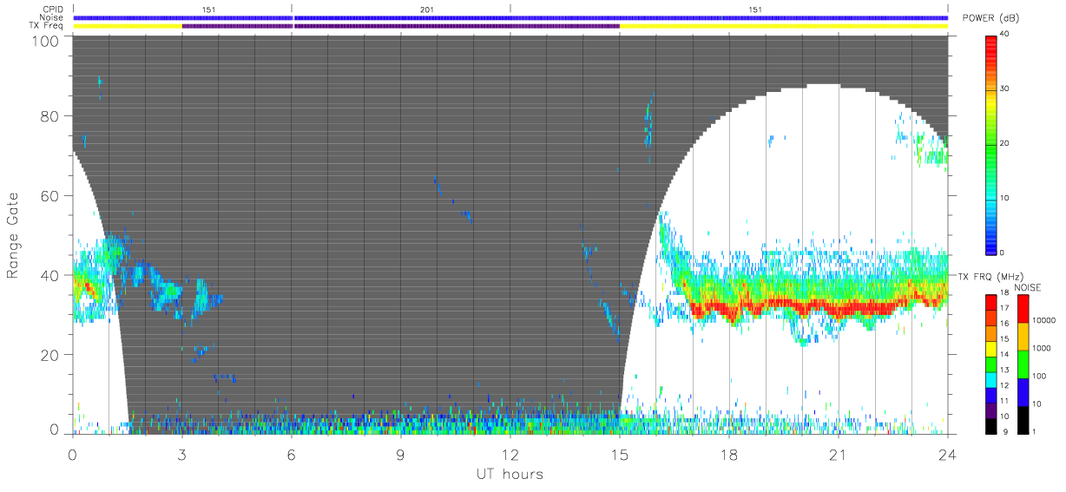Click the 14 label on TX FRQ scale

(1004, 353)
